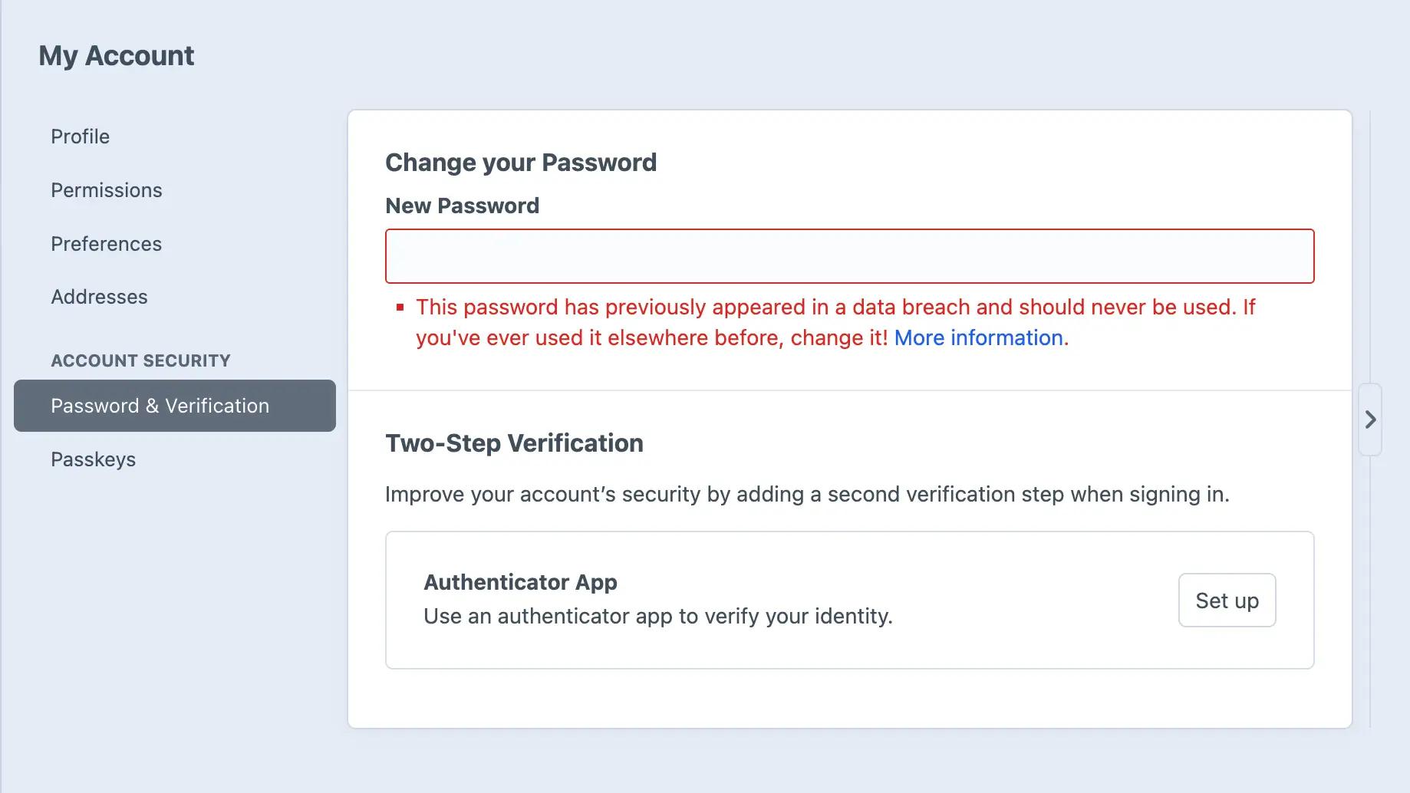1410x793 pixels.
Task: Open the Passkeys section
Action: tap(94, 459)
